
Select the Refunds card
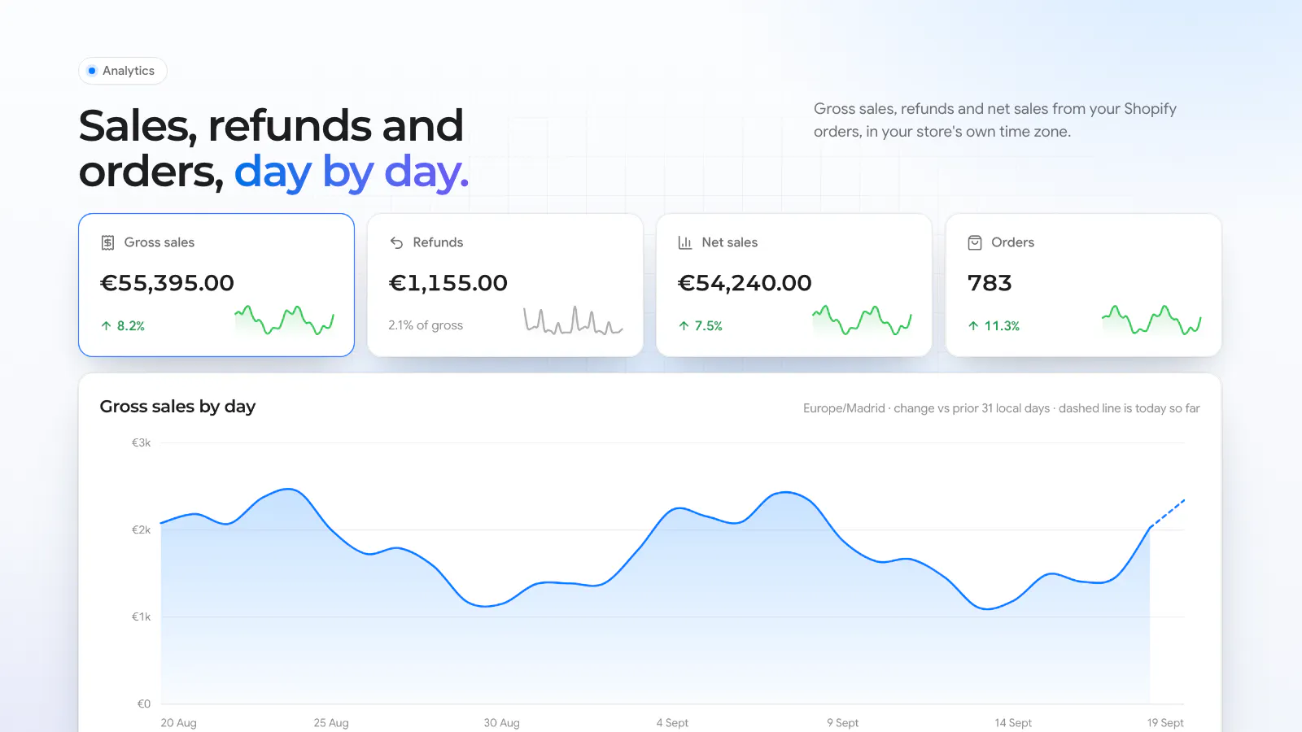(x=505, y=285)
